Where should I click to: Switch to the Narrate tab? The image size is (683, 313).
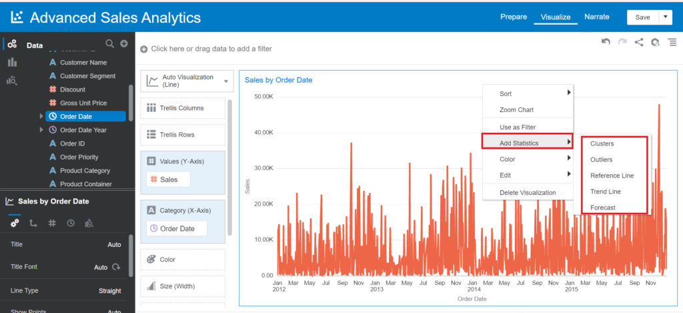(597, 17)
